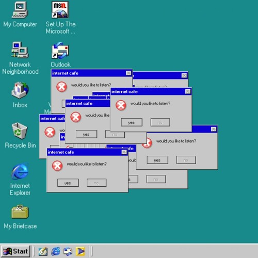Close the far-right lower dialog
Image resolution: width=258 pixels, height=258 pixels.
(214, 129)
